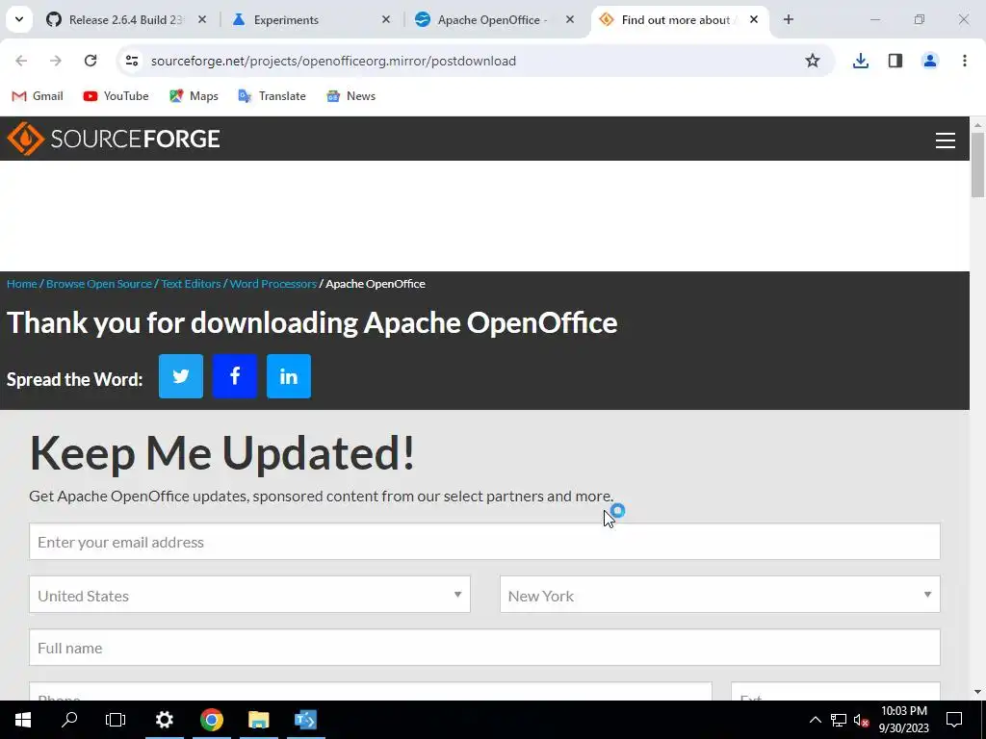Viewport: 986px width, 739px height.
Task: Bookmark this page with the star icon
Action: click(x=813, y=61)
